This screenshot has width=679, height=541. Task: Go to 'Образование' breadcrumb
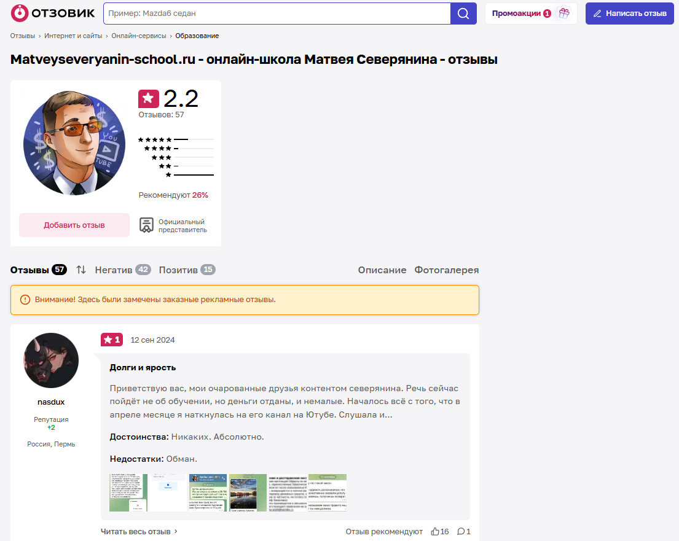click(x=197, y=36)
